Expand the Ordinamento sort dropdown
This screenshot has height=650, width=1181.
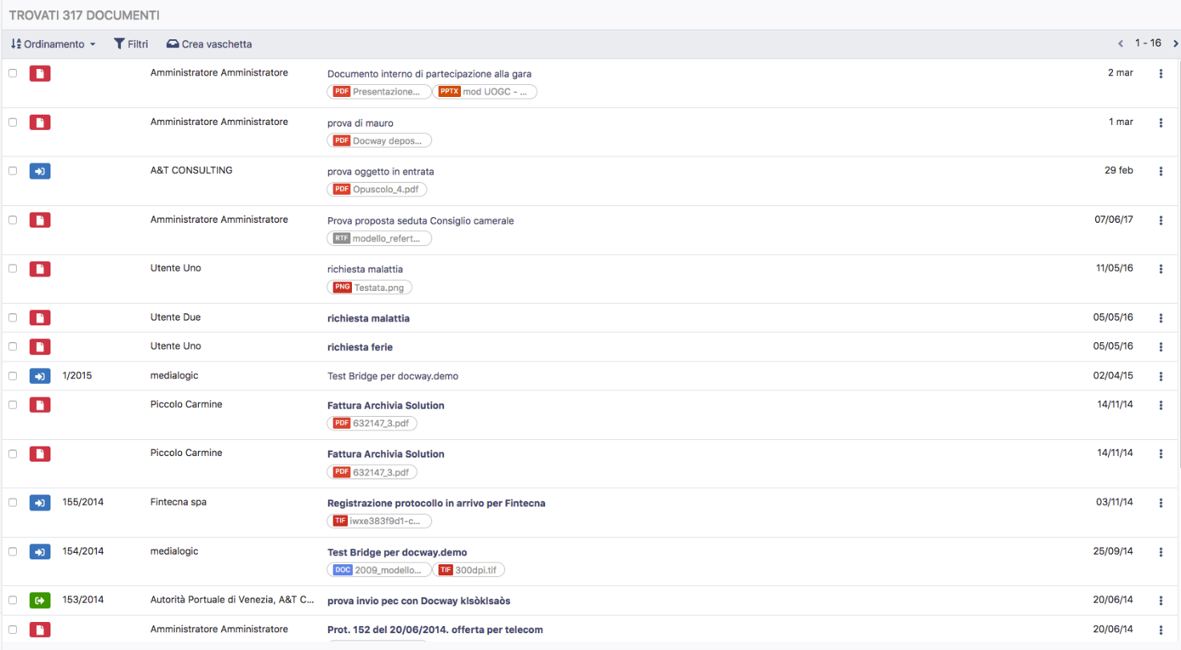[x=54, y=44]
